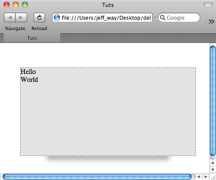Open the toolbar overflow chevron menu

[211, 21]
